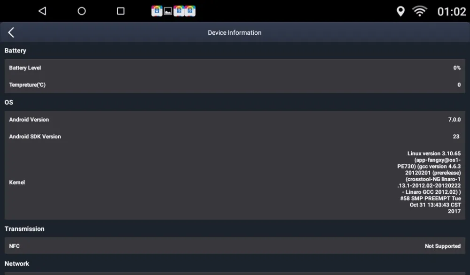Open the first colorful app notification icon
Screen dimensions: 470x275
(x=157, y=11)
